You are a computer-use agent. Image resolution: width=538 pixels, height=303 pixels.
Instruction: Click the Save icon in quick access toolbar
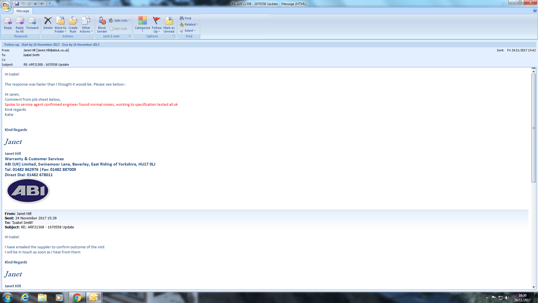click(x=17, y=4)
